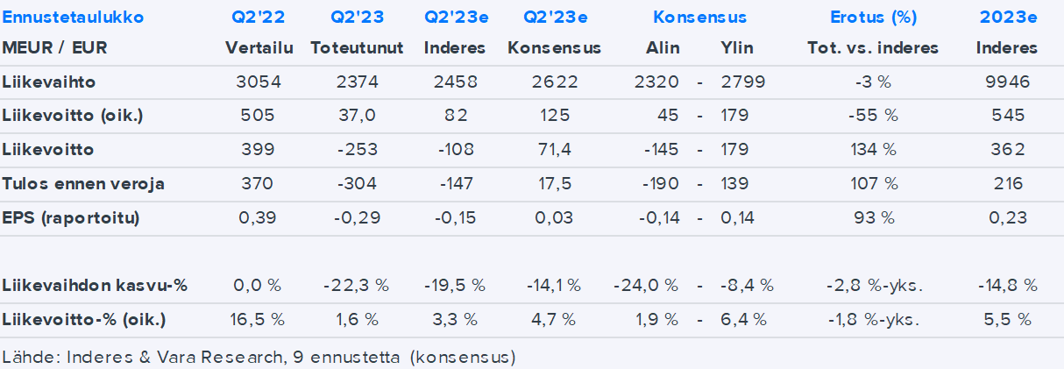Click the Toteutunut column subheader
The image size is (1064, 369).
tap(357, 48)
